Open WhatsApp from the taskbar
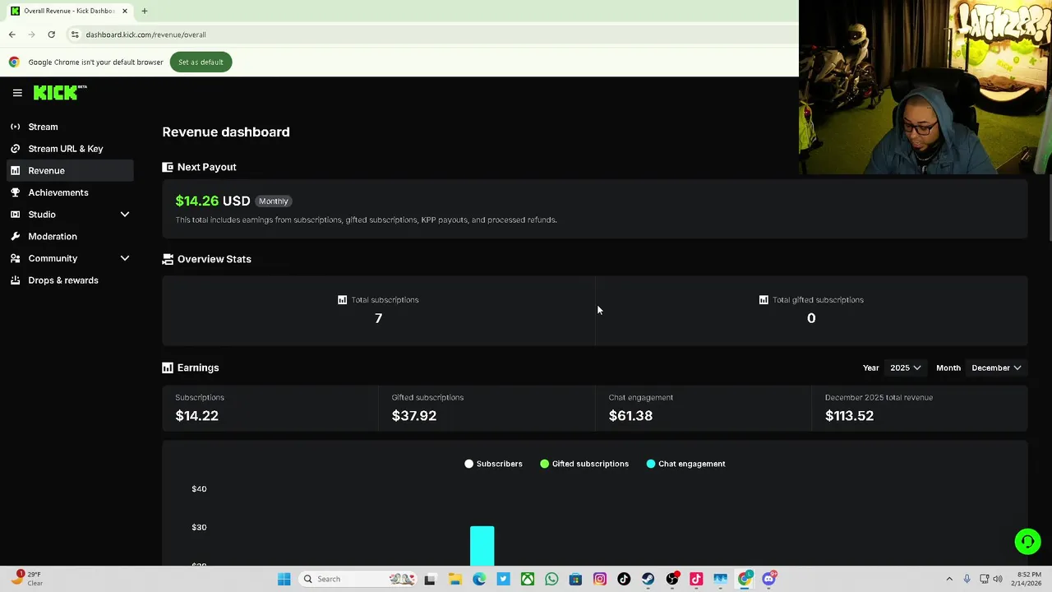Image resolution: width=1052 pixels, height=592 pixels. click(x=551, y=579)
